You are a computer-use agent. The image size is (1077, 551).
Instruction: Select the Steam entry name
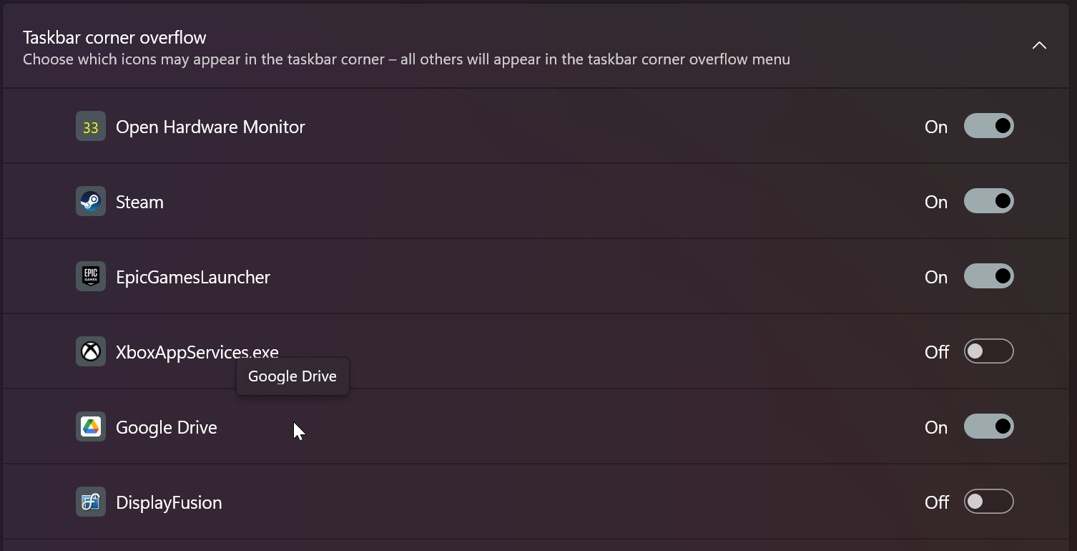[x=139, y=202]
